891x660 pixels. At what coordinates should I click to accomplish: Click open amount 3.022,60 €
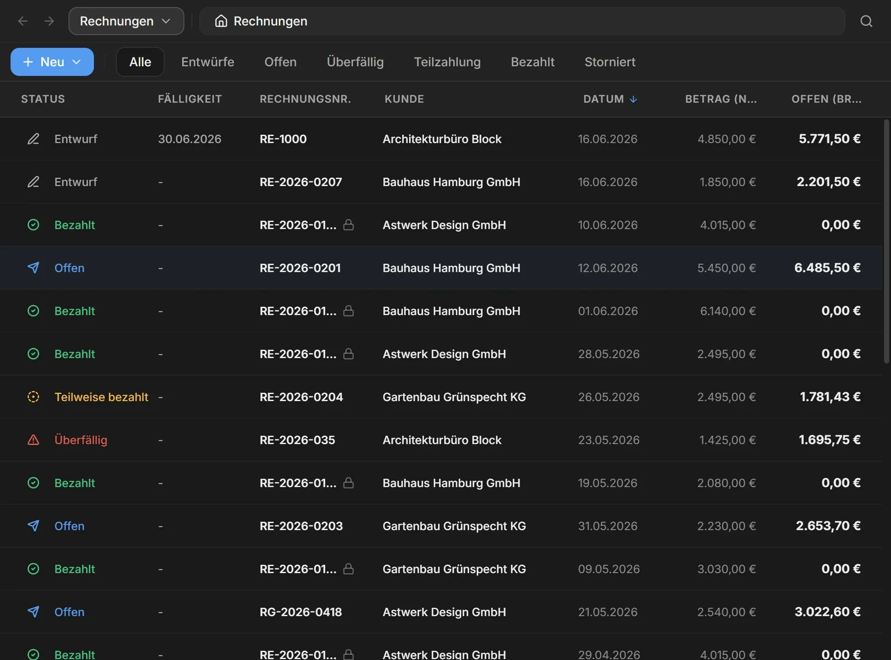point(828,612)
